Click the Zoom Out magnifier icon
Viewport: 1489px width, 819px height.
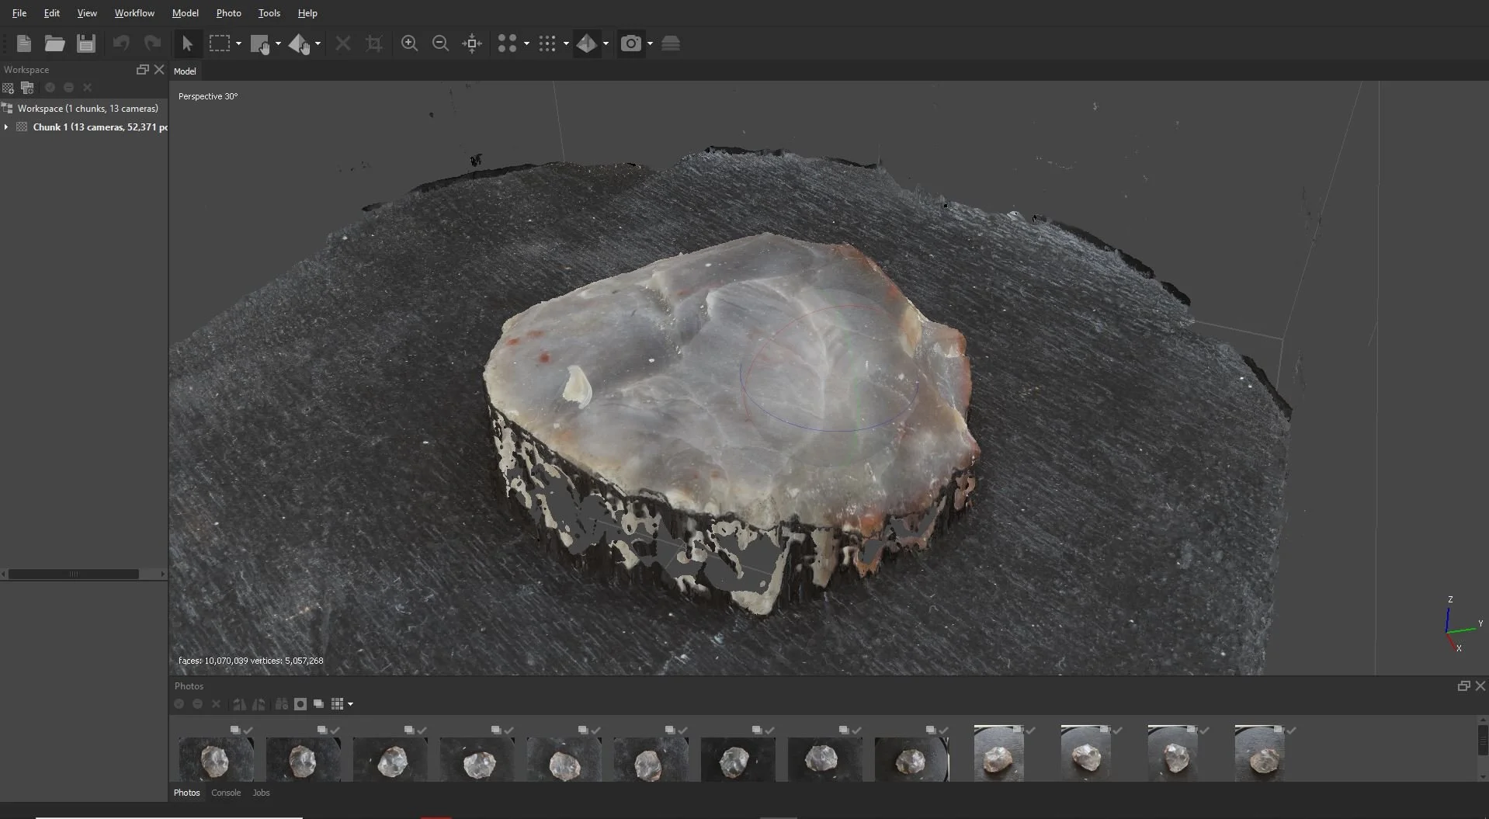440,43
